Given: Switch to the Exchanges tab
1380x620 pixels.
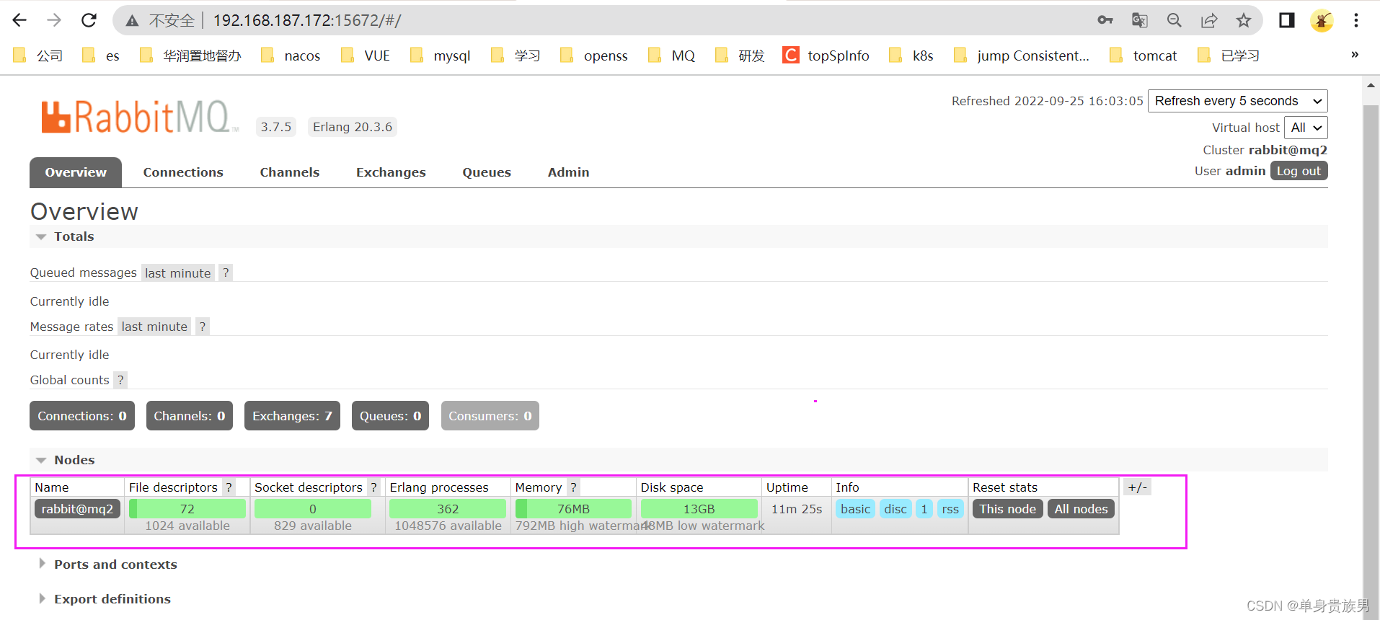Looking at the screenshot, I should (391, 172).
